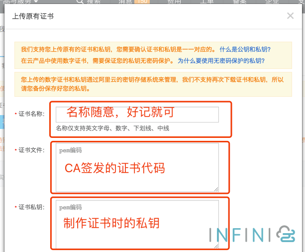Focus the 证书名称 input field
The image size is (305, 252).
click(137, 115)
